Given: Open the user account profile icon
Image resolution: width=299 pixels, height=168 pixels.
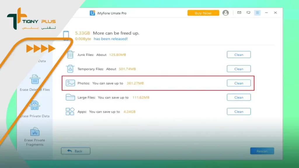Looking at the screenshot, I should coord(226,13).
